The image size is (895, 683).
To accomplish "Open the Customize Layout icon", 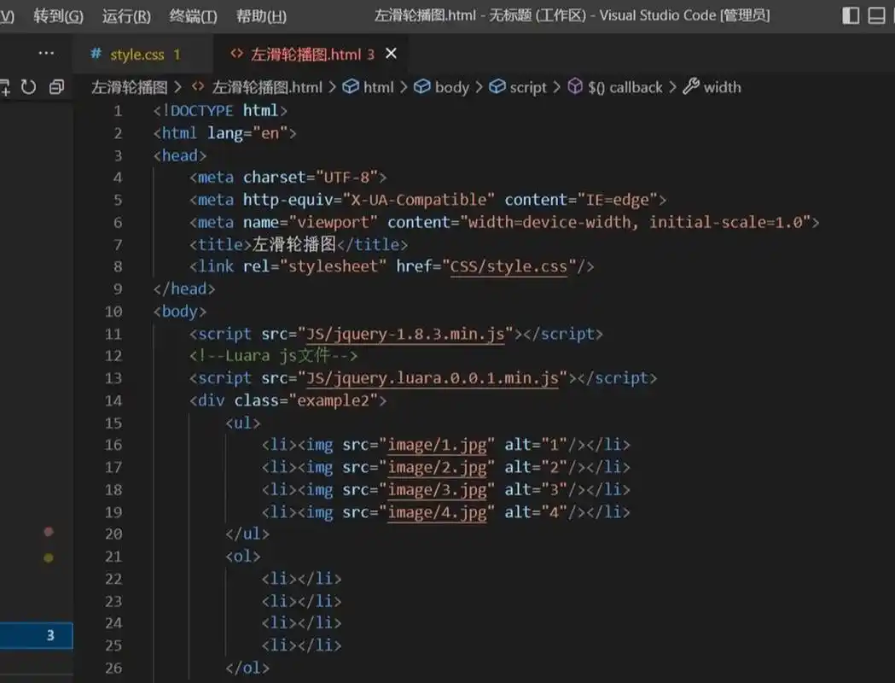I will (892, 15).
